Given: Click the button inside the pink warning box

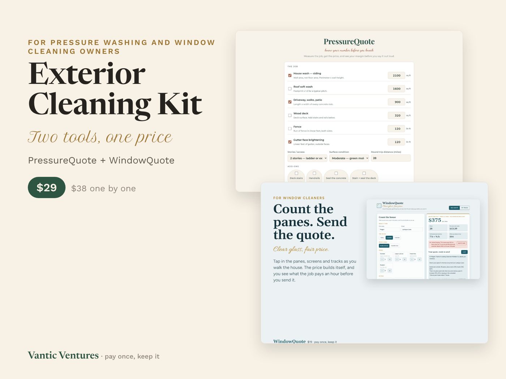Looking at the screenshot, I should pyautogui.click(x=462, y=243).
